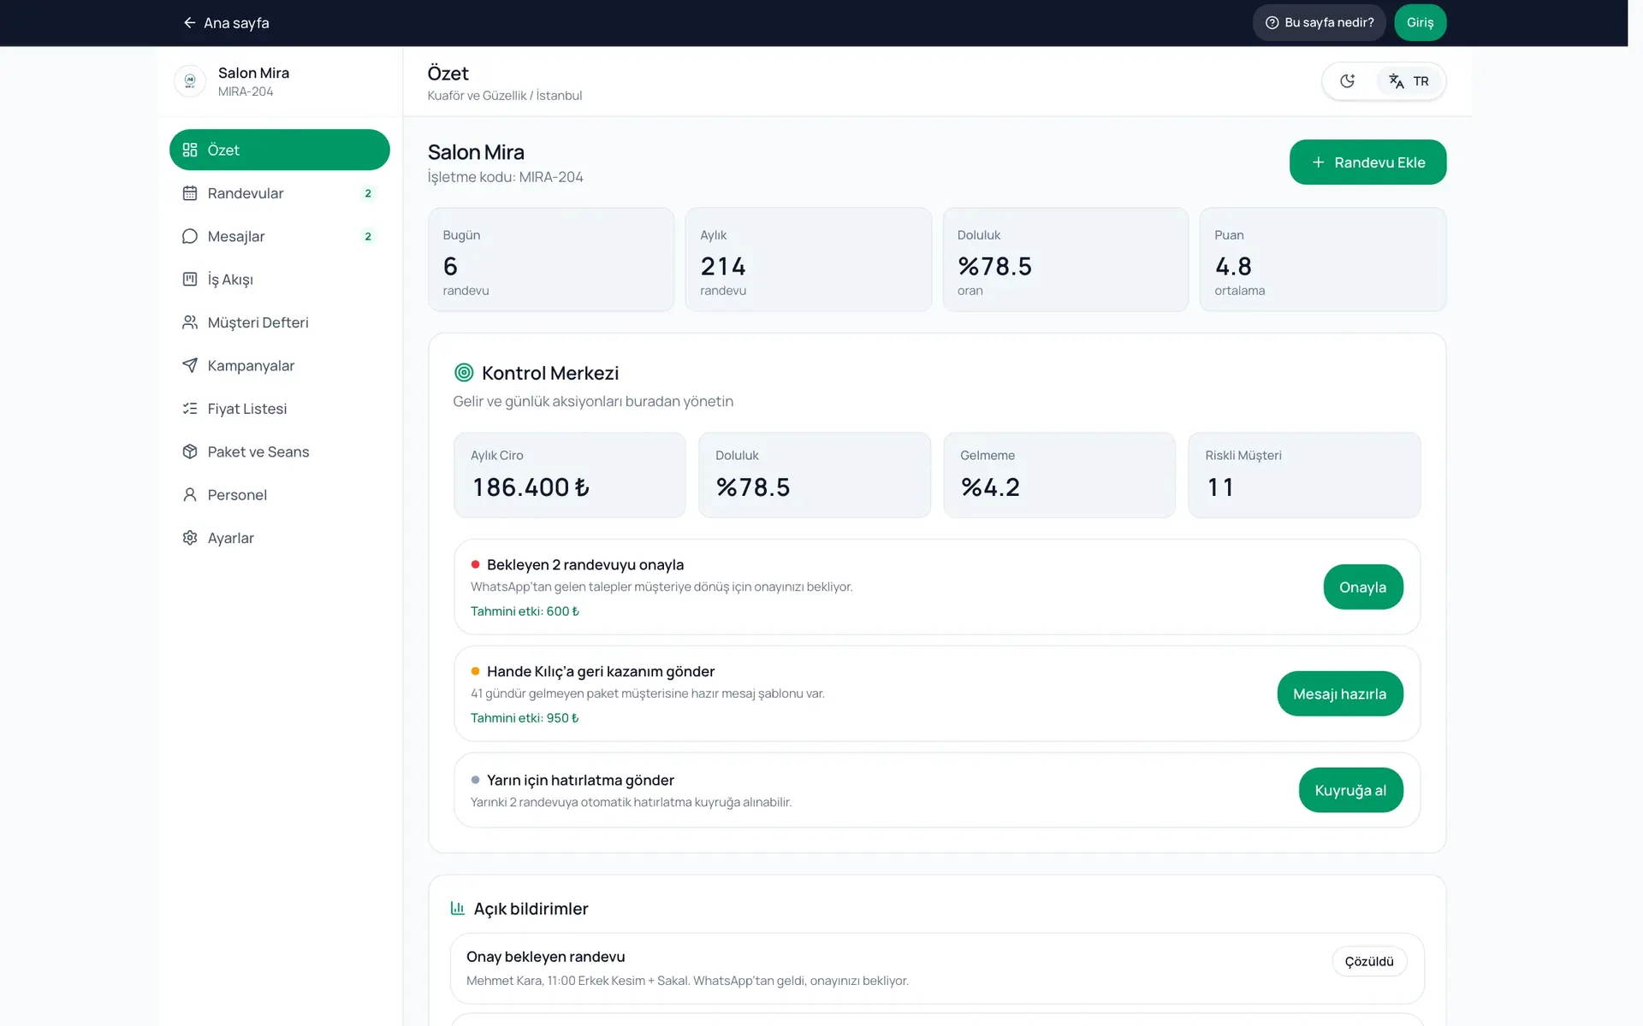Click the Randevular calendar icon
The image size is (1643, 1026).
(x=190, y=193)
